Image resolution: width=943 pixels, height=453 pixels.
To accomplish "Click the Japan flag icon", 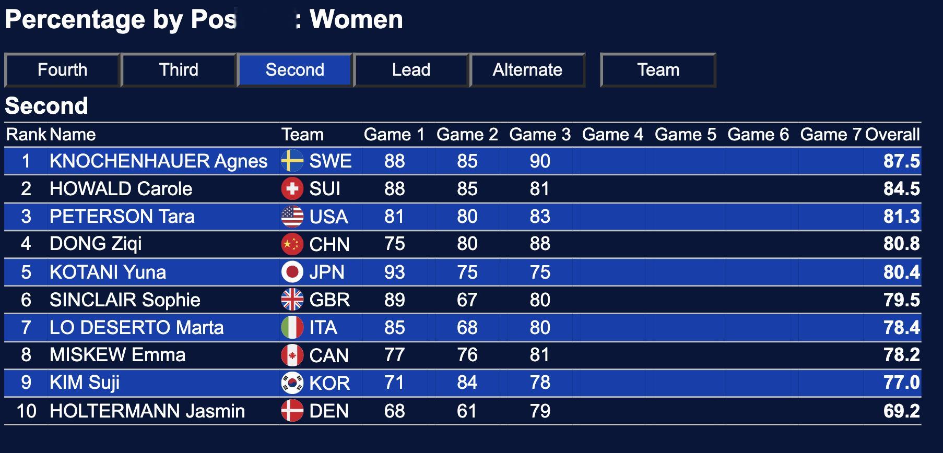I will (292, 272).
